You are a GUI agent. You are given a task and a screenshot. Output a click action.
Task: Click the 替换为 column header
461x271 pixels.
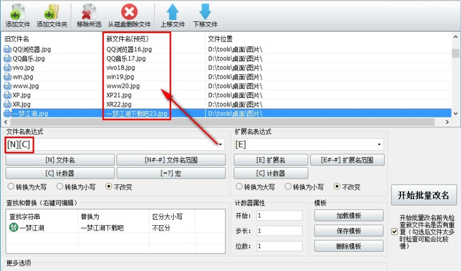point(90,217)
